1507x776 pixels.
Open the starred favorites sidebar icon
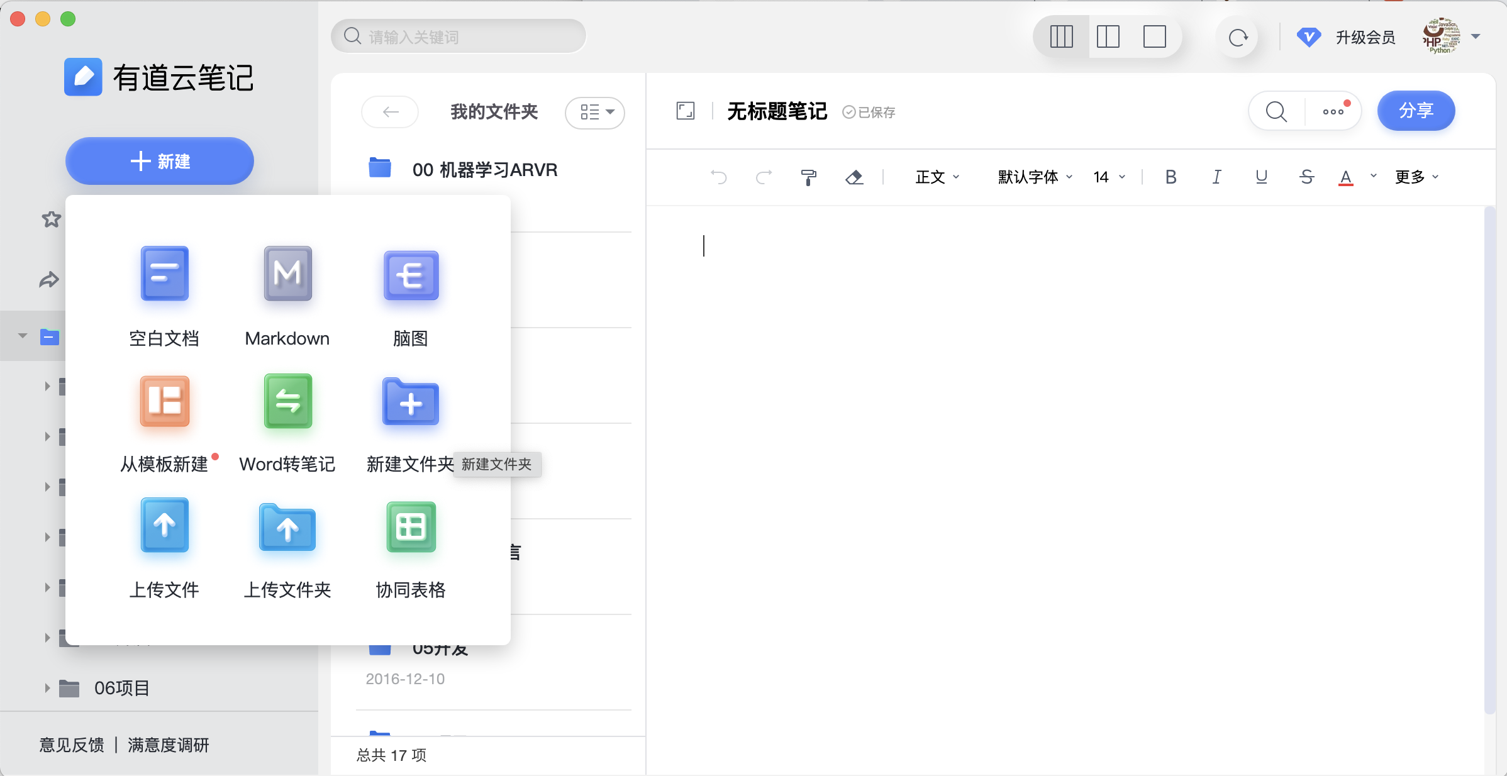pos(51,219)
